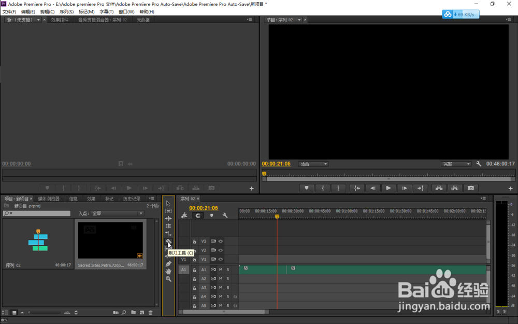518x324 pixels.
Task: Open 剪辑(C) menu
Action: click(47, 11)
